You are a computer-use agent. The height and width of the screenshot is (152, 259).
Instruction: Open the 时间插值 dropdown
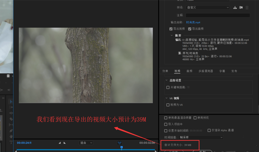coord(205,137)
